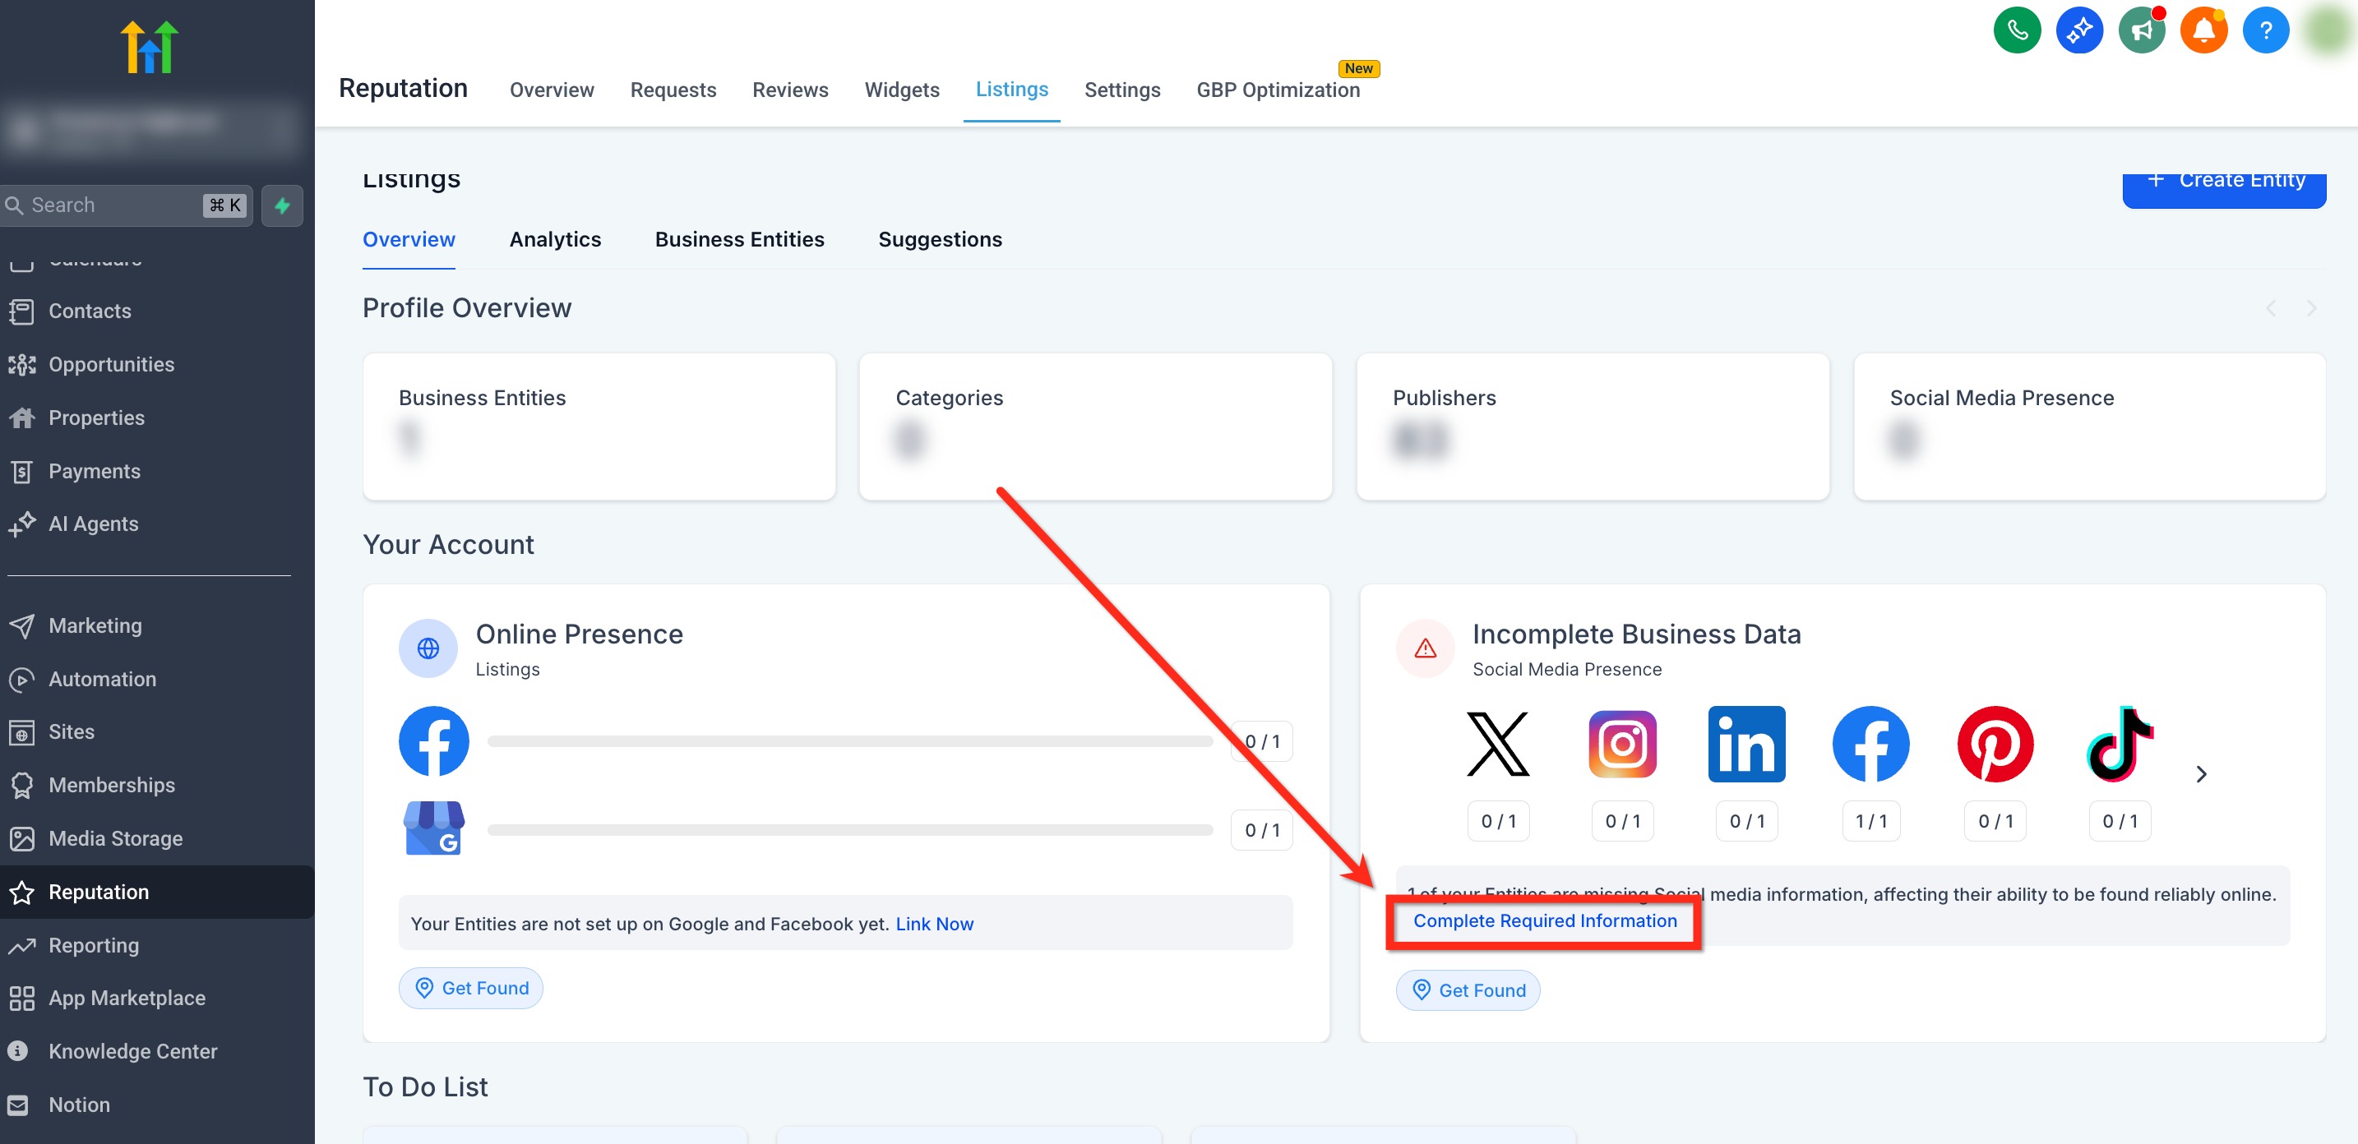Select the LinkedIn social media icon
2358x1144 pixels.
1745,744
